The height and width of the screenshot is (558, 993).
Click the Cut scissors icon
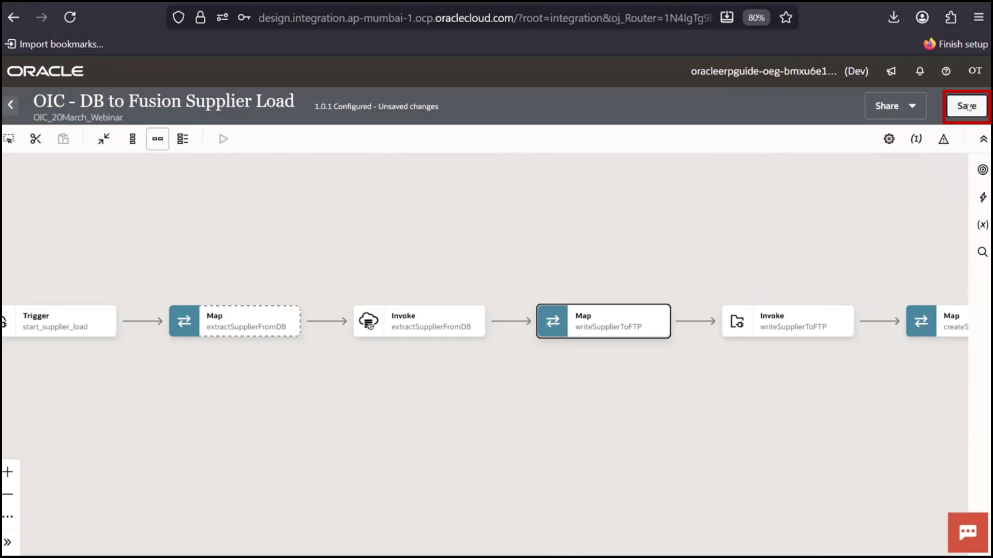point(36,139)
